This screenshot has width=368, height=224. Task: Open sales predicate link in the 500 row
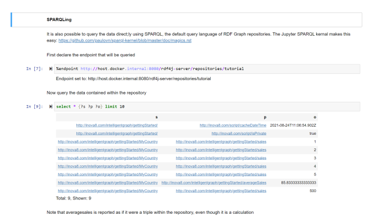coord(221,191)
